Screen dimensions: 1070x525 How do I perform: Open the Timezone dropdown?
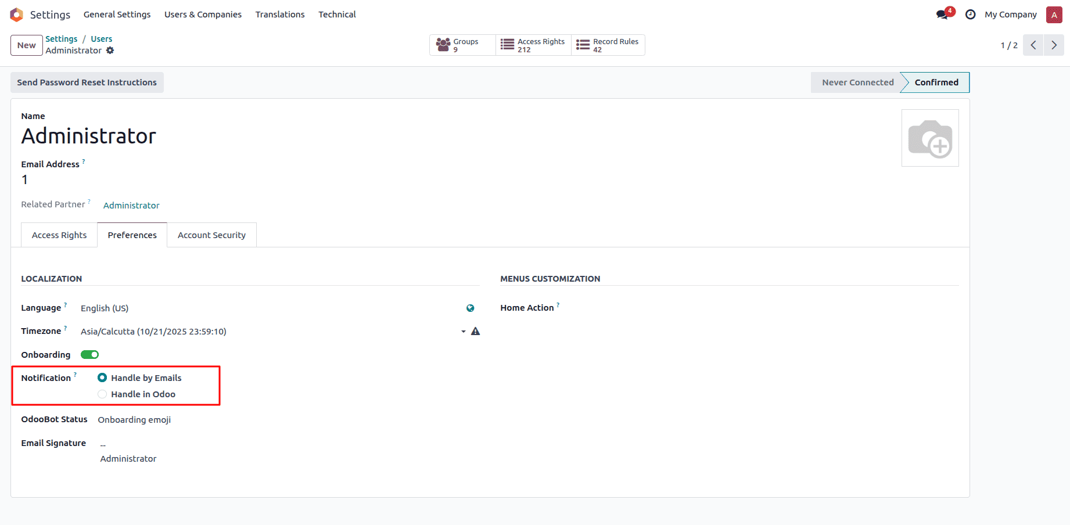click(x=463, y=331)
